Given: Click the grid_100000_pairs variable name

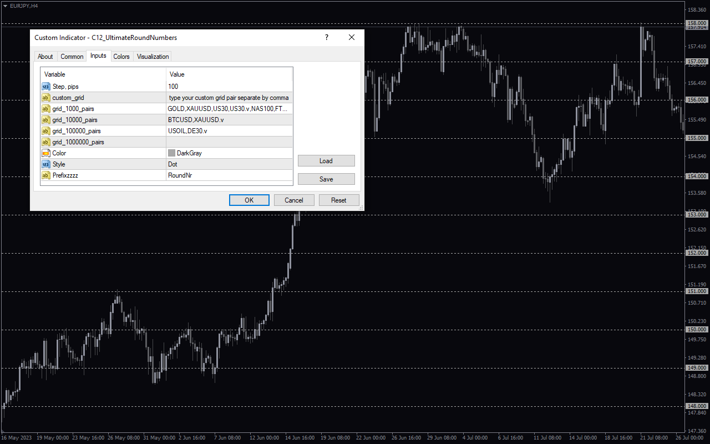Looking at the screenshot, I should click(x=77, y=131).
